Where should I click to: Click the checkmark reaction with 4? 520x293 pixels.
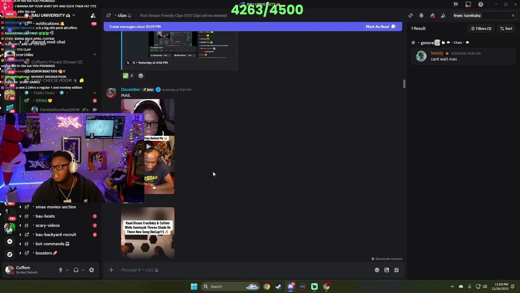click(x=128, y=76)
